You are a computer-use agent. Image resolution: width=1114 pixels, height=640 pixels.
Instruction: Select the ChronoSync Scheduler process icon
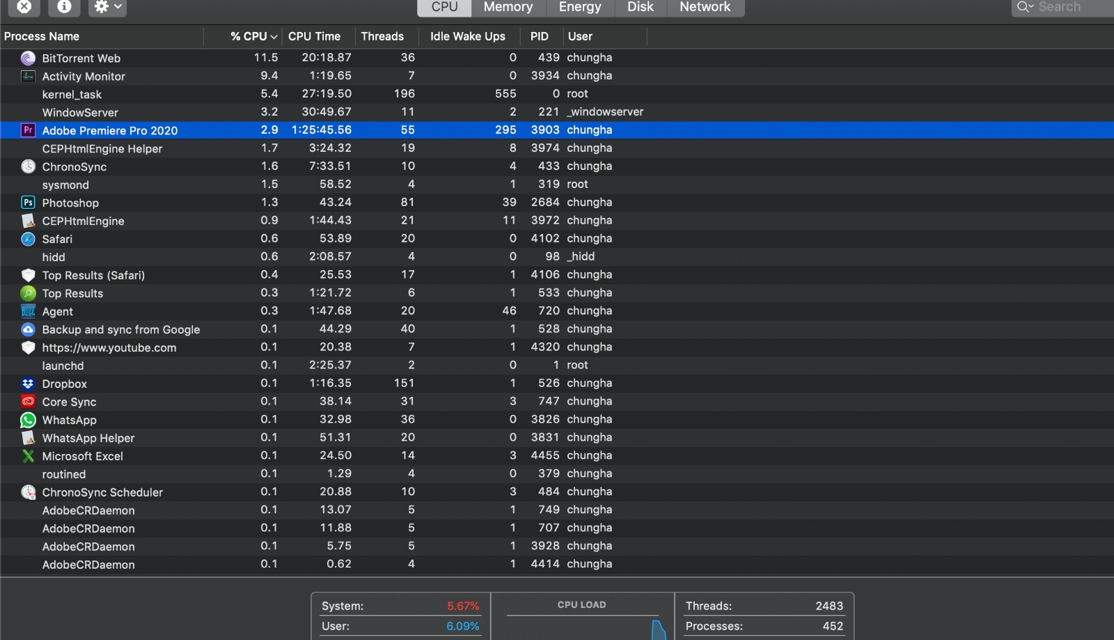pos(28,492)
